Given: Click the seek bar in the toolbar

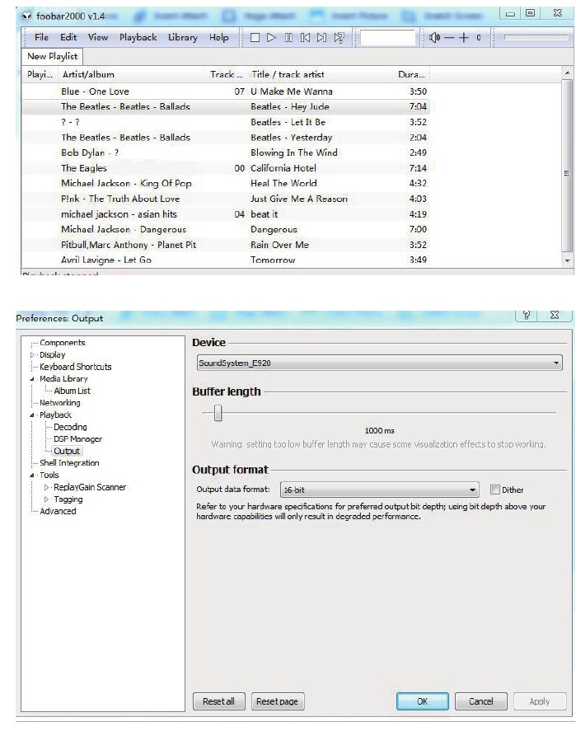Looking at the screenshot, I should pos(536,37).
